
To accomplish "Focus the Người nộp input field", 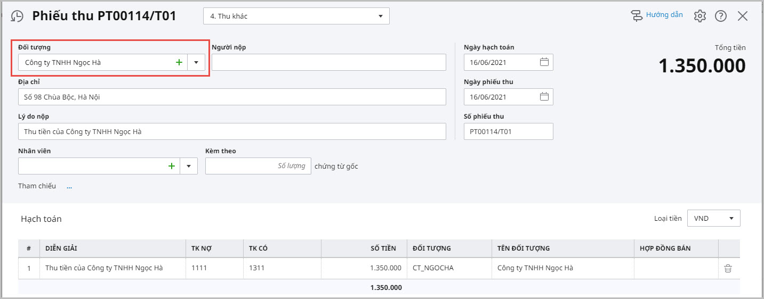I will 328,62.
